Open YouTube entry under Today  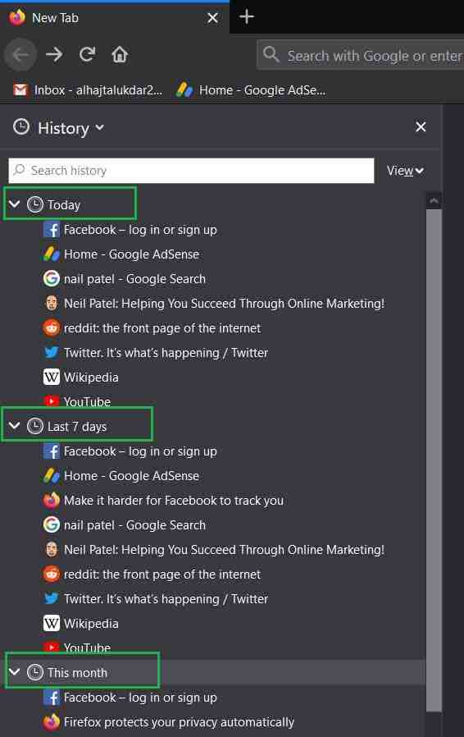[78, 401]
